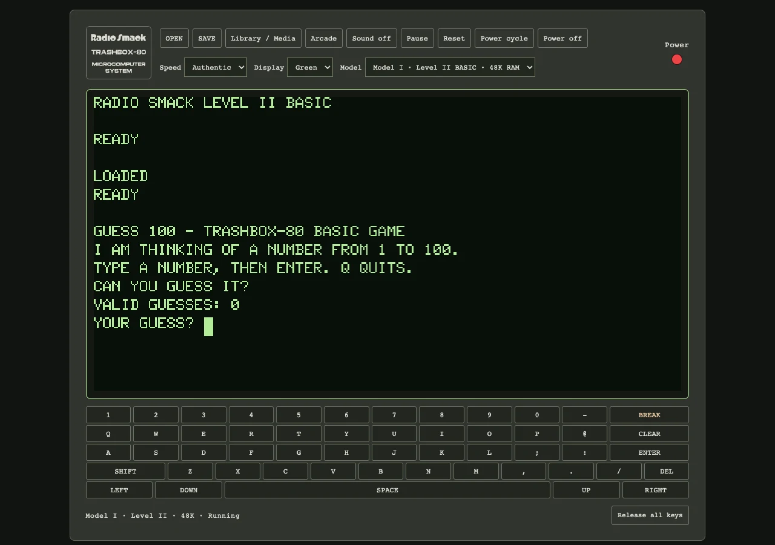Tap the A letter key
This screenshot has width=775, height=545.
[x=108, y=452]
